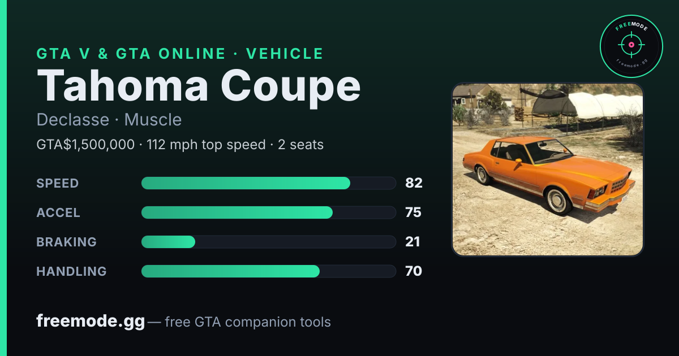Viewport: 679px width, 356px height.
Task: Select the Declasse · Muscle subtitle
Action: (x=109, y=120)
